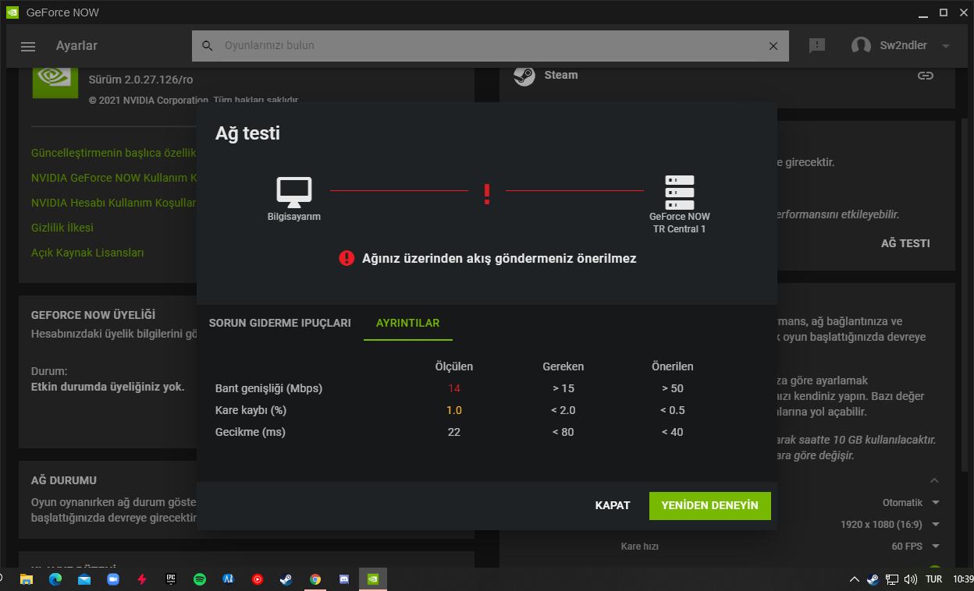Viewport: 974px width, 591px height.
Task: Click the required latency value < 80
Action: [x=563, y=432]
